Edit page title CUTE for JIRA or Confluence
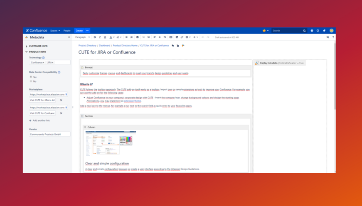362x206 pixels. (107, 52)
